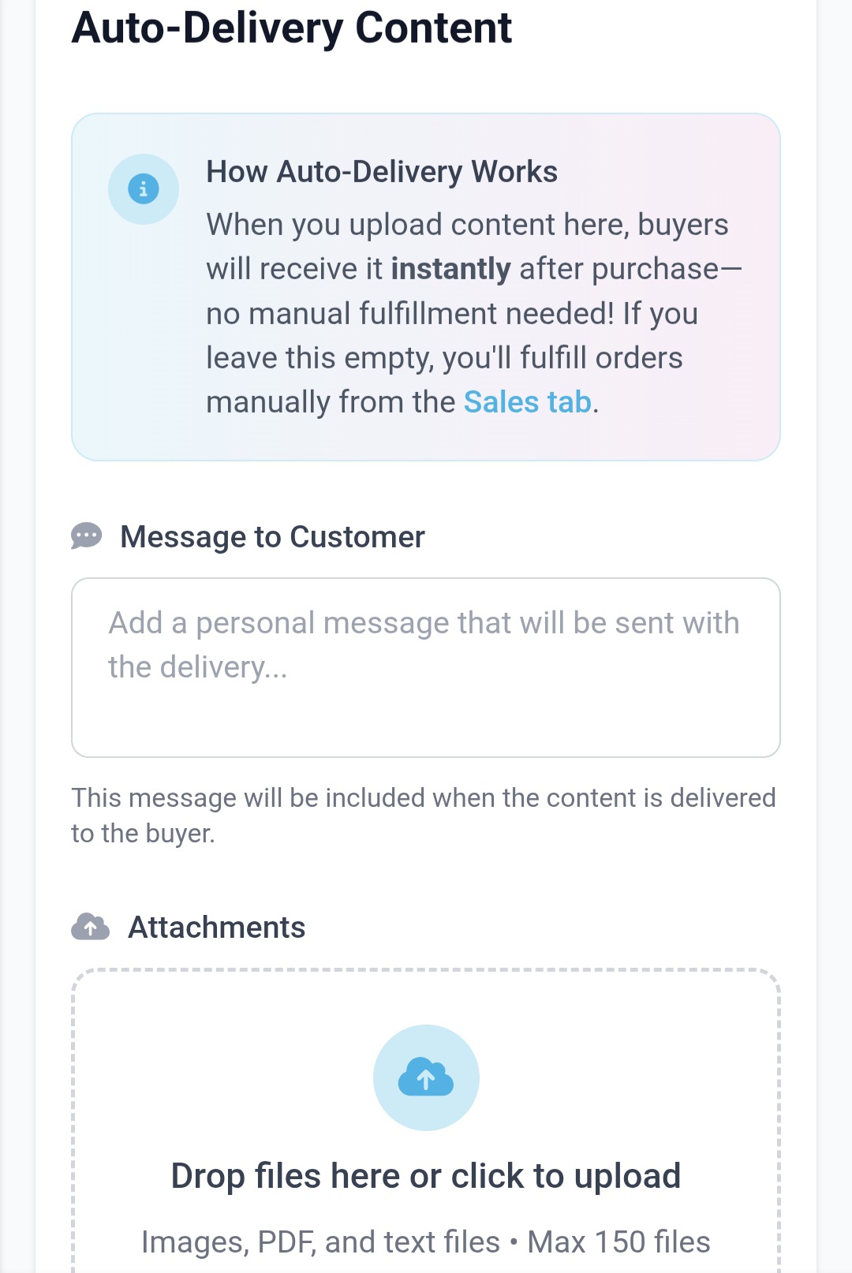
Task: Click 'Drop files here or click to upload'
Action: 426,1175
